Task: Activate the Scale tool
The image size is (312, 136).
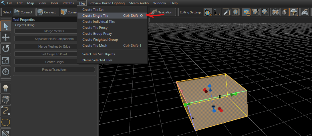Action: coord(5,60)
